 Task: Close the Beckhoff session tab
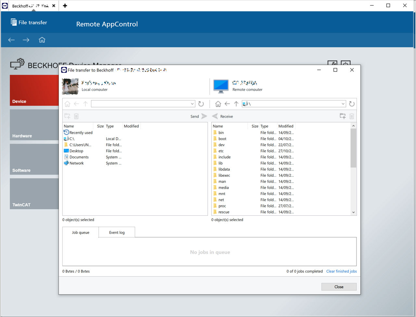coord(54,6)
